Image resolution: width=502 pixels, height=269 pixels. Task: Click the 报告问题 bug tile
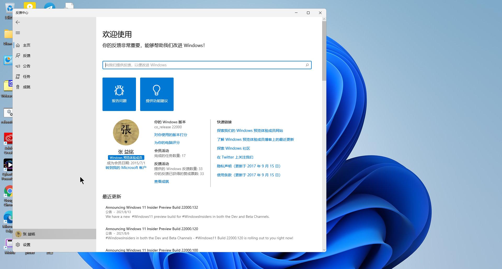click(119, 94)
